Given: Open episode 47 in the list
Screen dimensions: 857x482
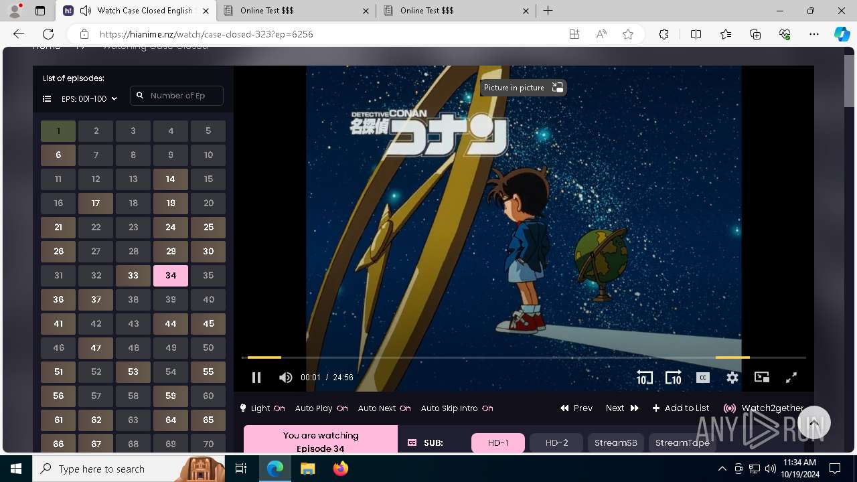Looking at the screenshot, I should point(96,348).
